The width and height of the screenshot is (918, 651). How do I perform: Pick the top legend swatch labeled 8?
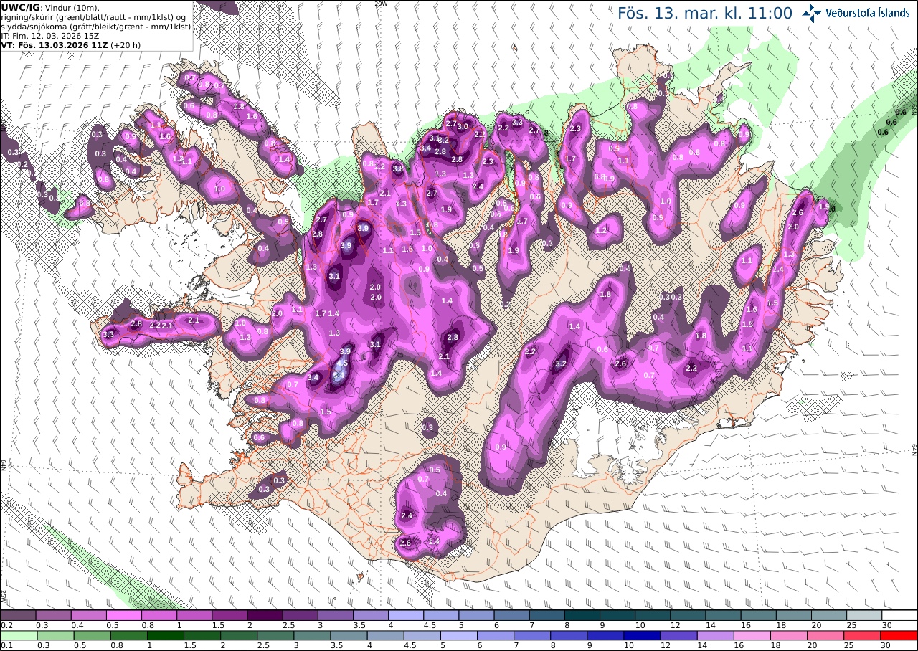click(582, 615)
